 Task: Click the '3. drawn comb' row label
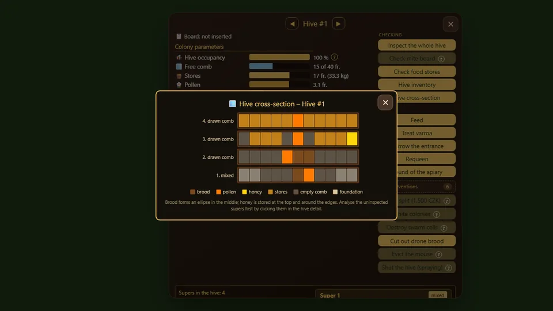pos(218,139)
